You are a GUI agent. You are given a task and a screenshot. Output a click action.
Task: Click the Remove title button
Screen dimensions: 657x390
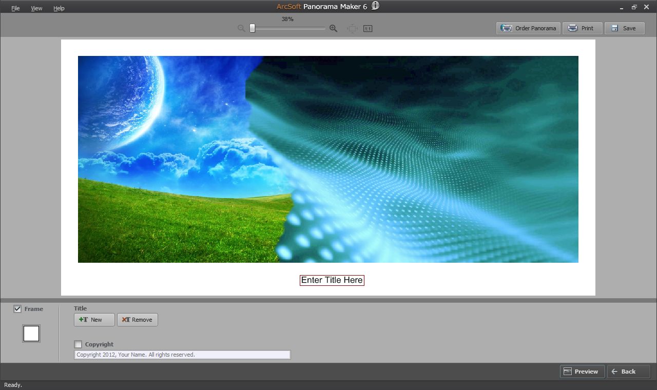click(138, 320)
